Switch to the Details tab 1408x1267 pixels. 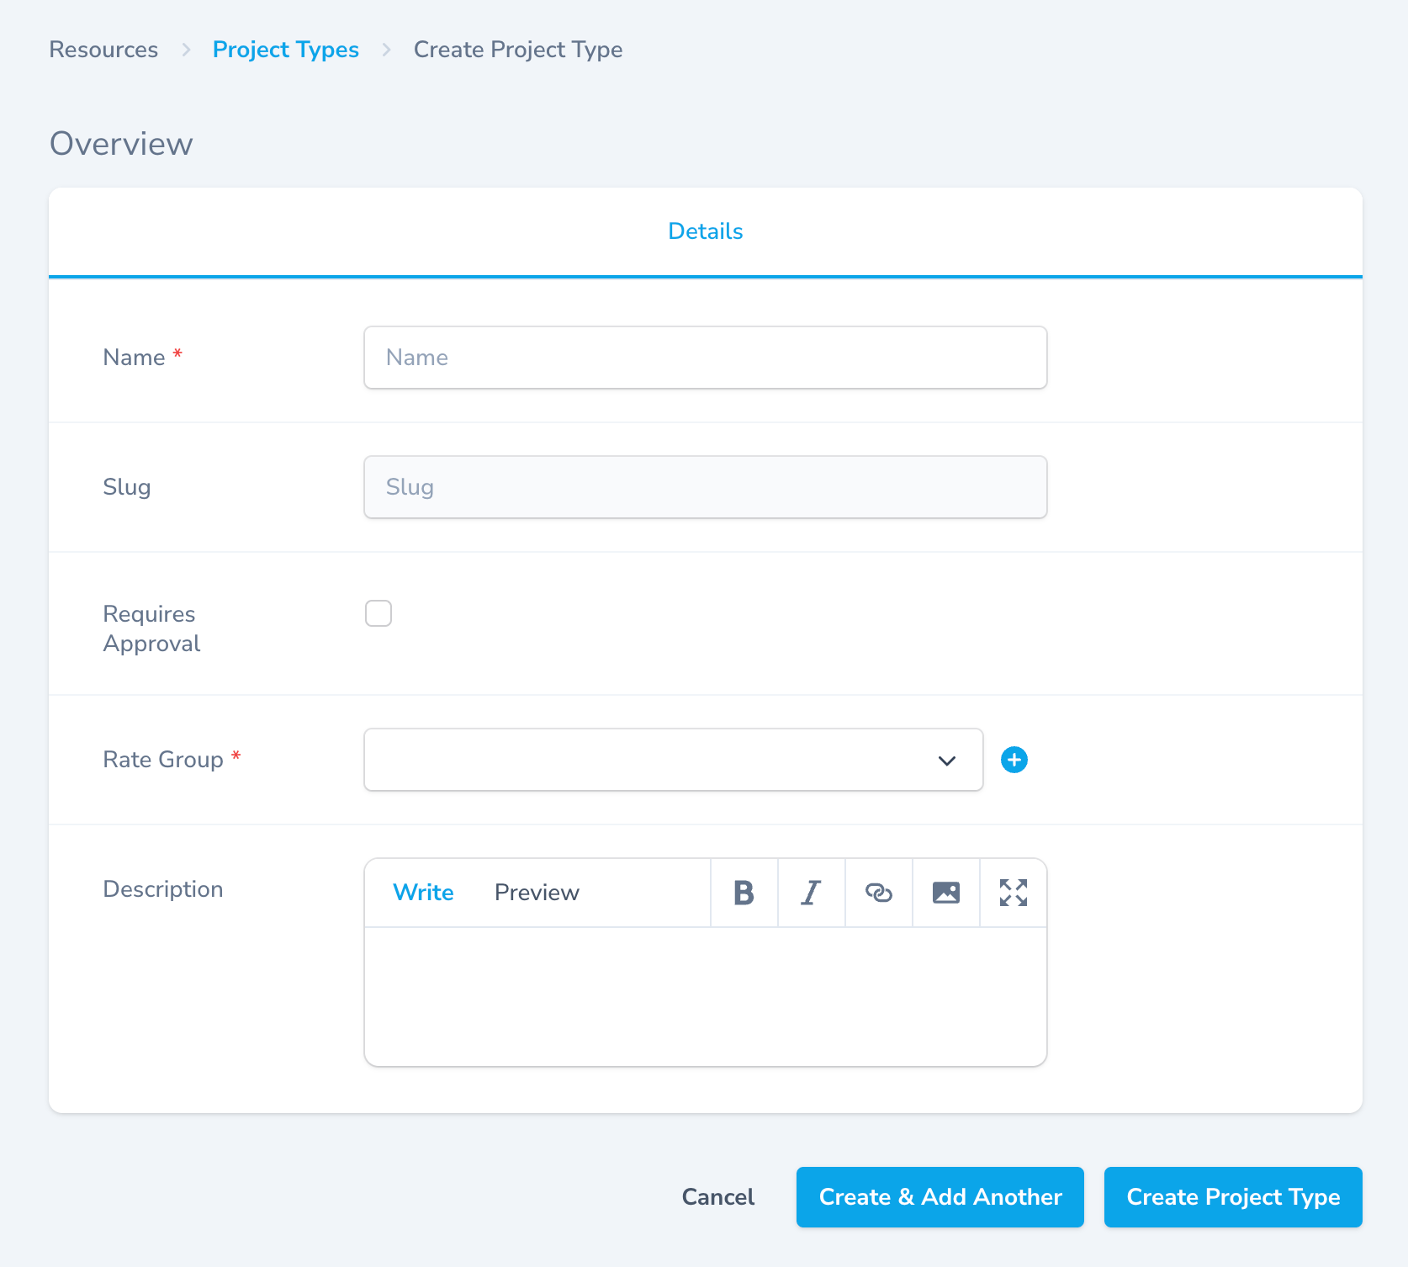[705, 231]
